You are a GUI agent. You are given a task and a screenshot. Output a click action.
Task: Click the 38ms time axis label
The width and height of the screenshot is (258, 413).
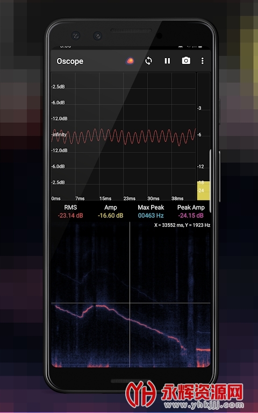(177, 198)
